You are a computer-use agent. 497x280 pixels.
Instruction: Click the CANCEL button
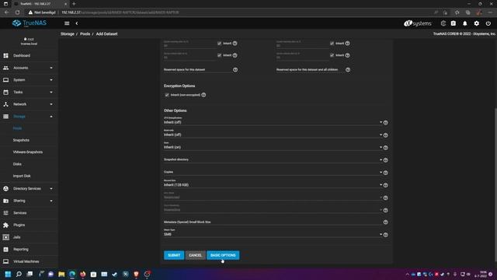coord(195,255)
